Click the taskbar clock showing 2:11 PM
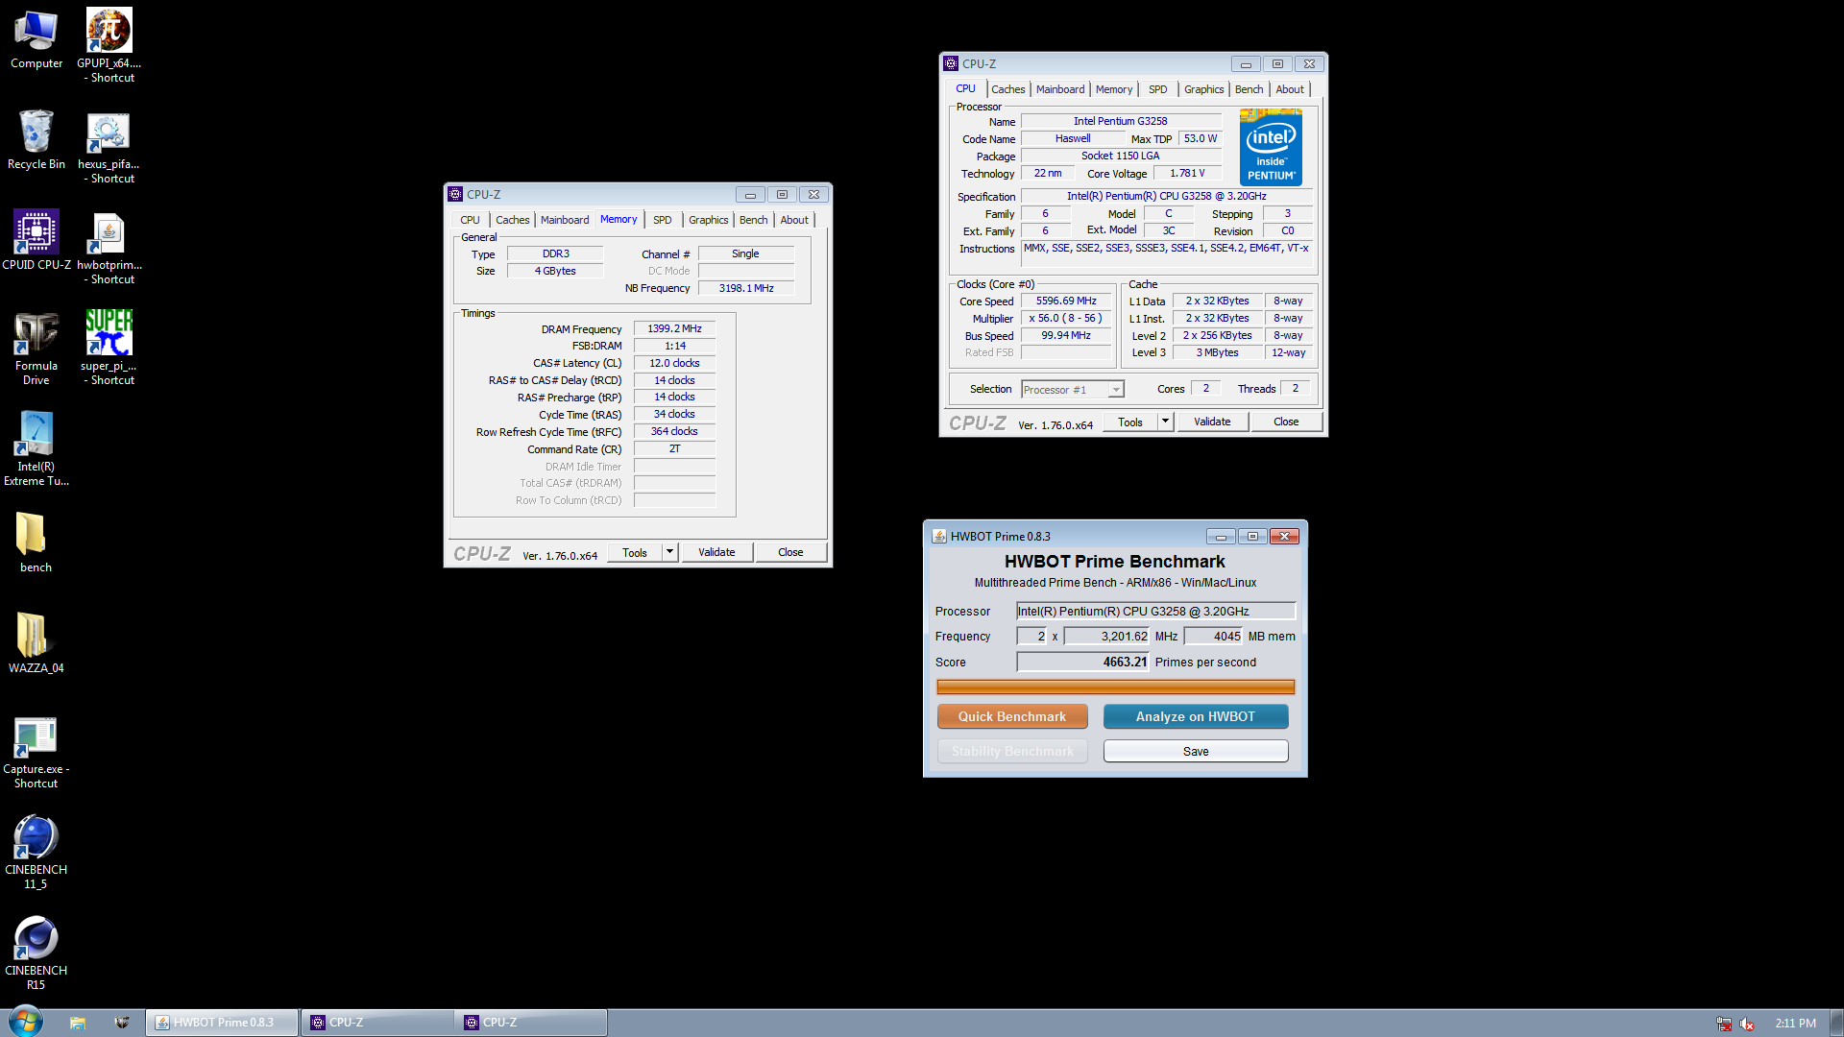Image resolution: width=1844 pixels, height=1037 pixels. click(1794, 1024)
